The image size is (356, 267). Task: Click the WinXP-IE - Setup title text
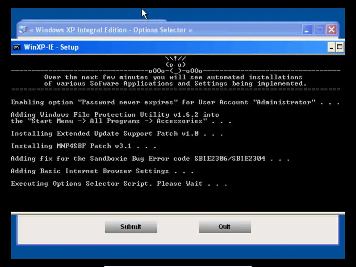(51, 47)
